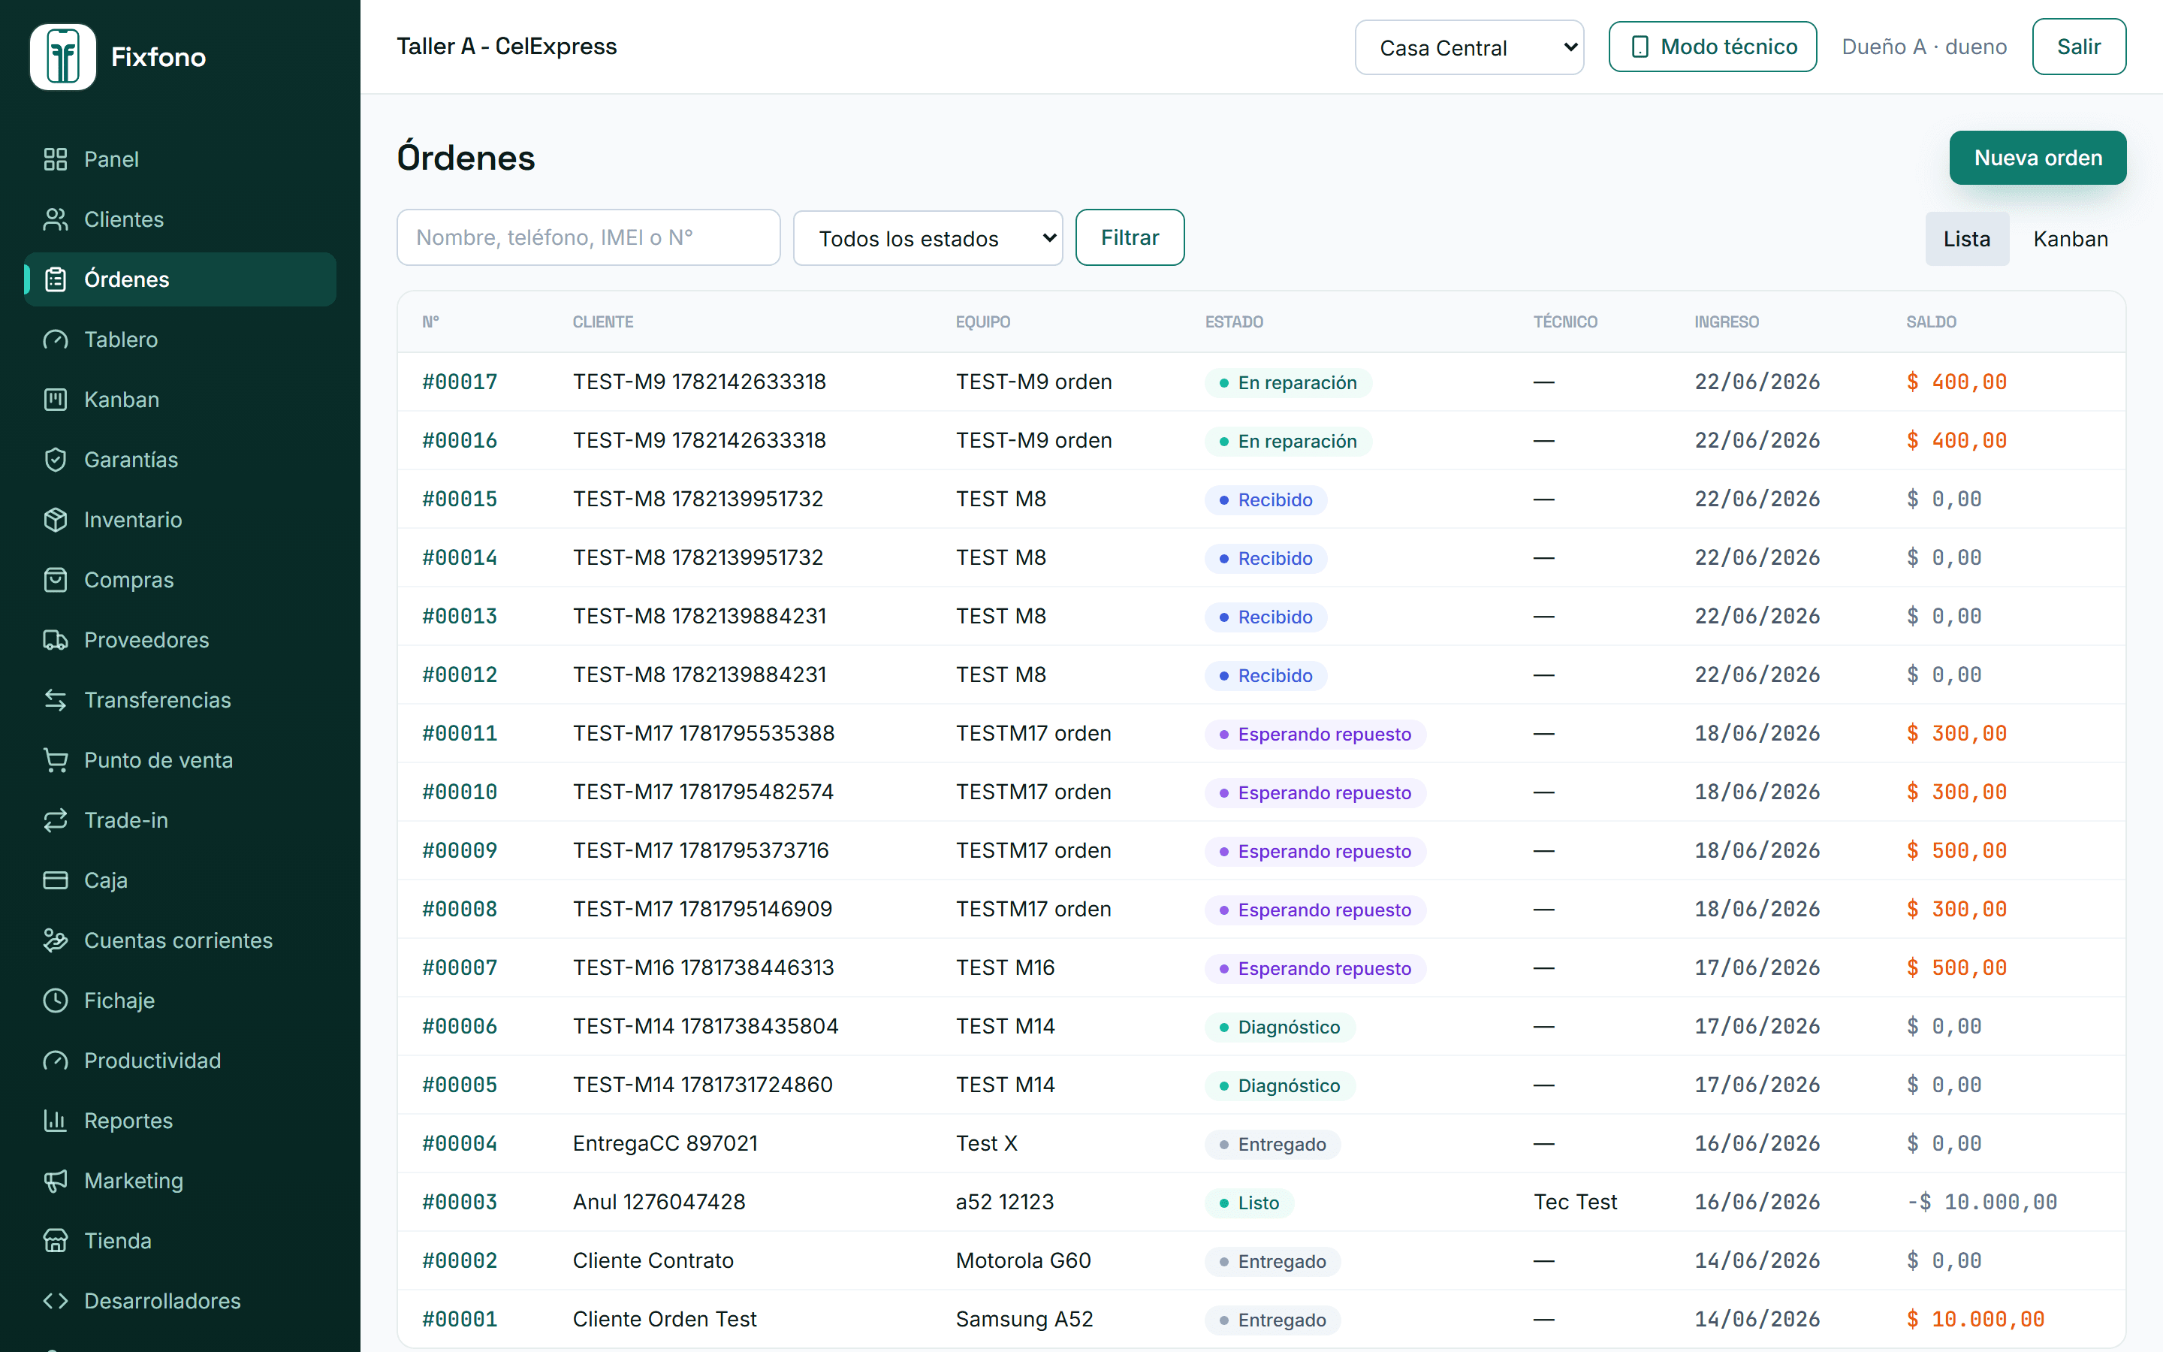Viewport: 2163px width, 1352px height.
Task: Click Recibido status of order #00015
Action: click(1266, 499)
